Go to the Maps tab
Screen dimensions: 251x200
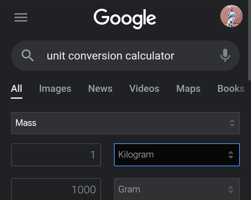pyautogui.click(x=188, y=89)
